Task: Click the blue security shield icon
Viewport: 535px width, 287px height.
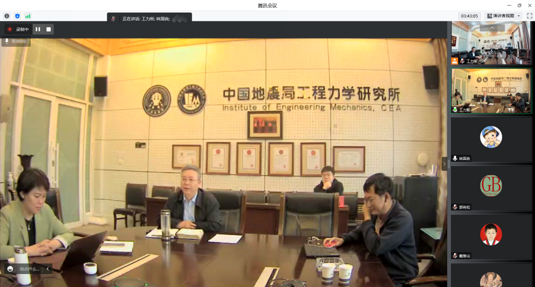Action: tap(18, 16)
